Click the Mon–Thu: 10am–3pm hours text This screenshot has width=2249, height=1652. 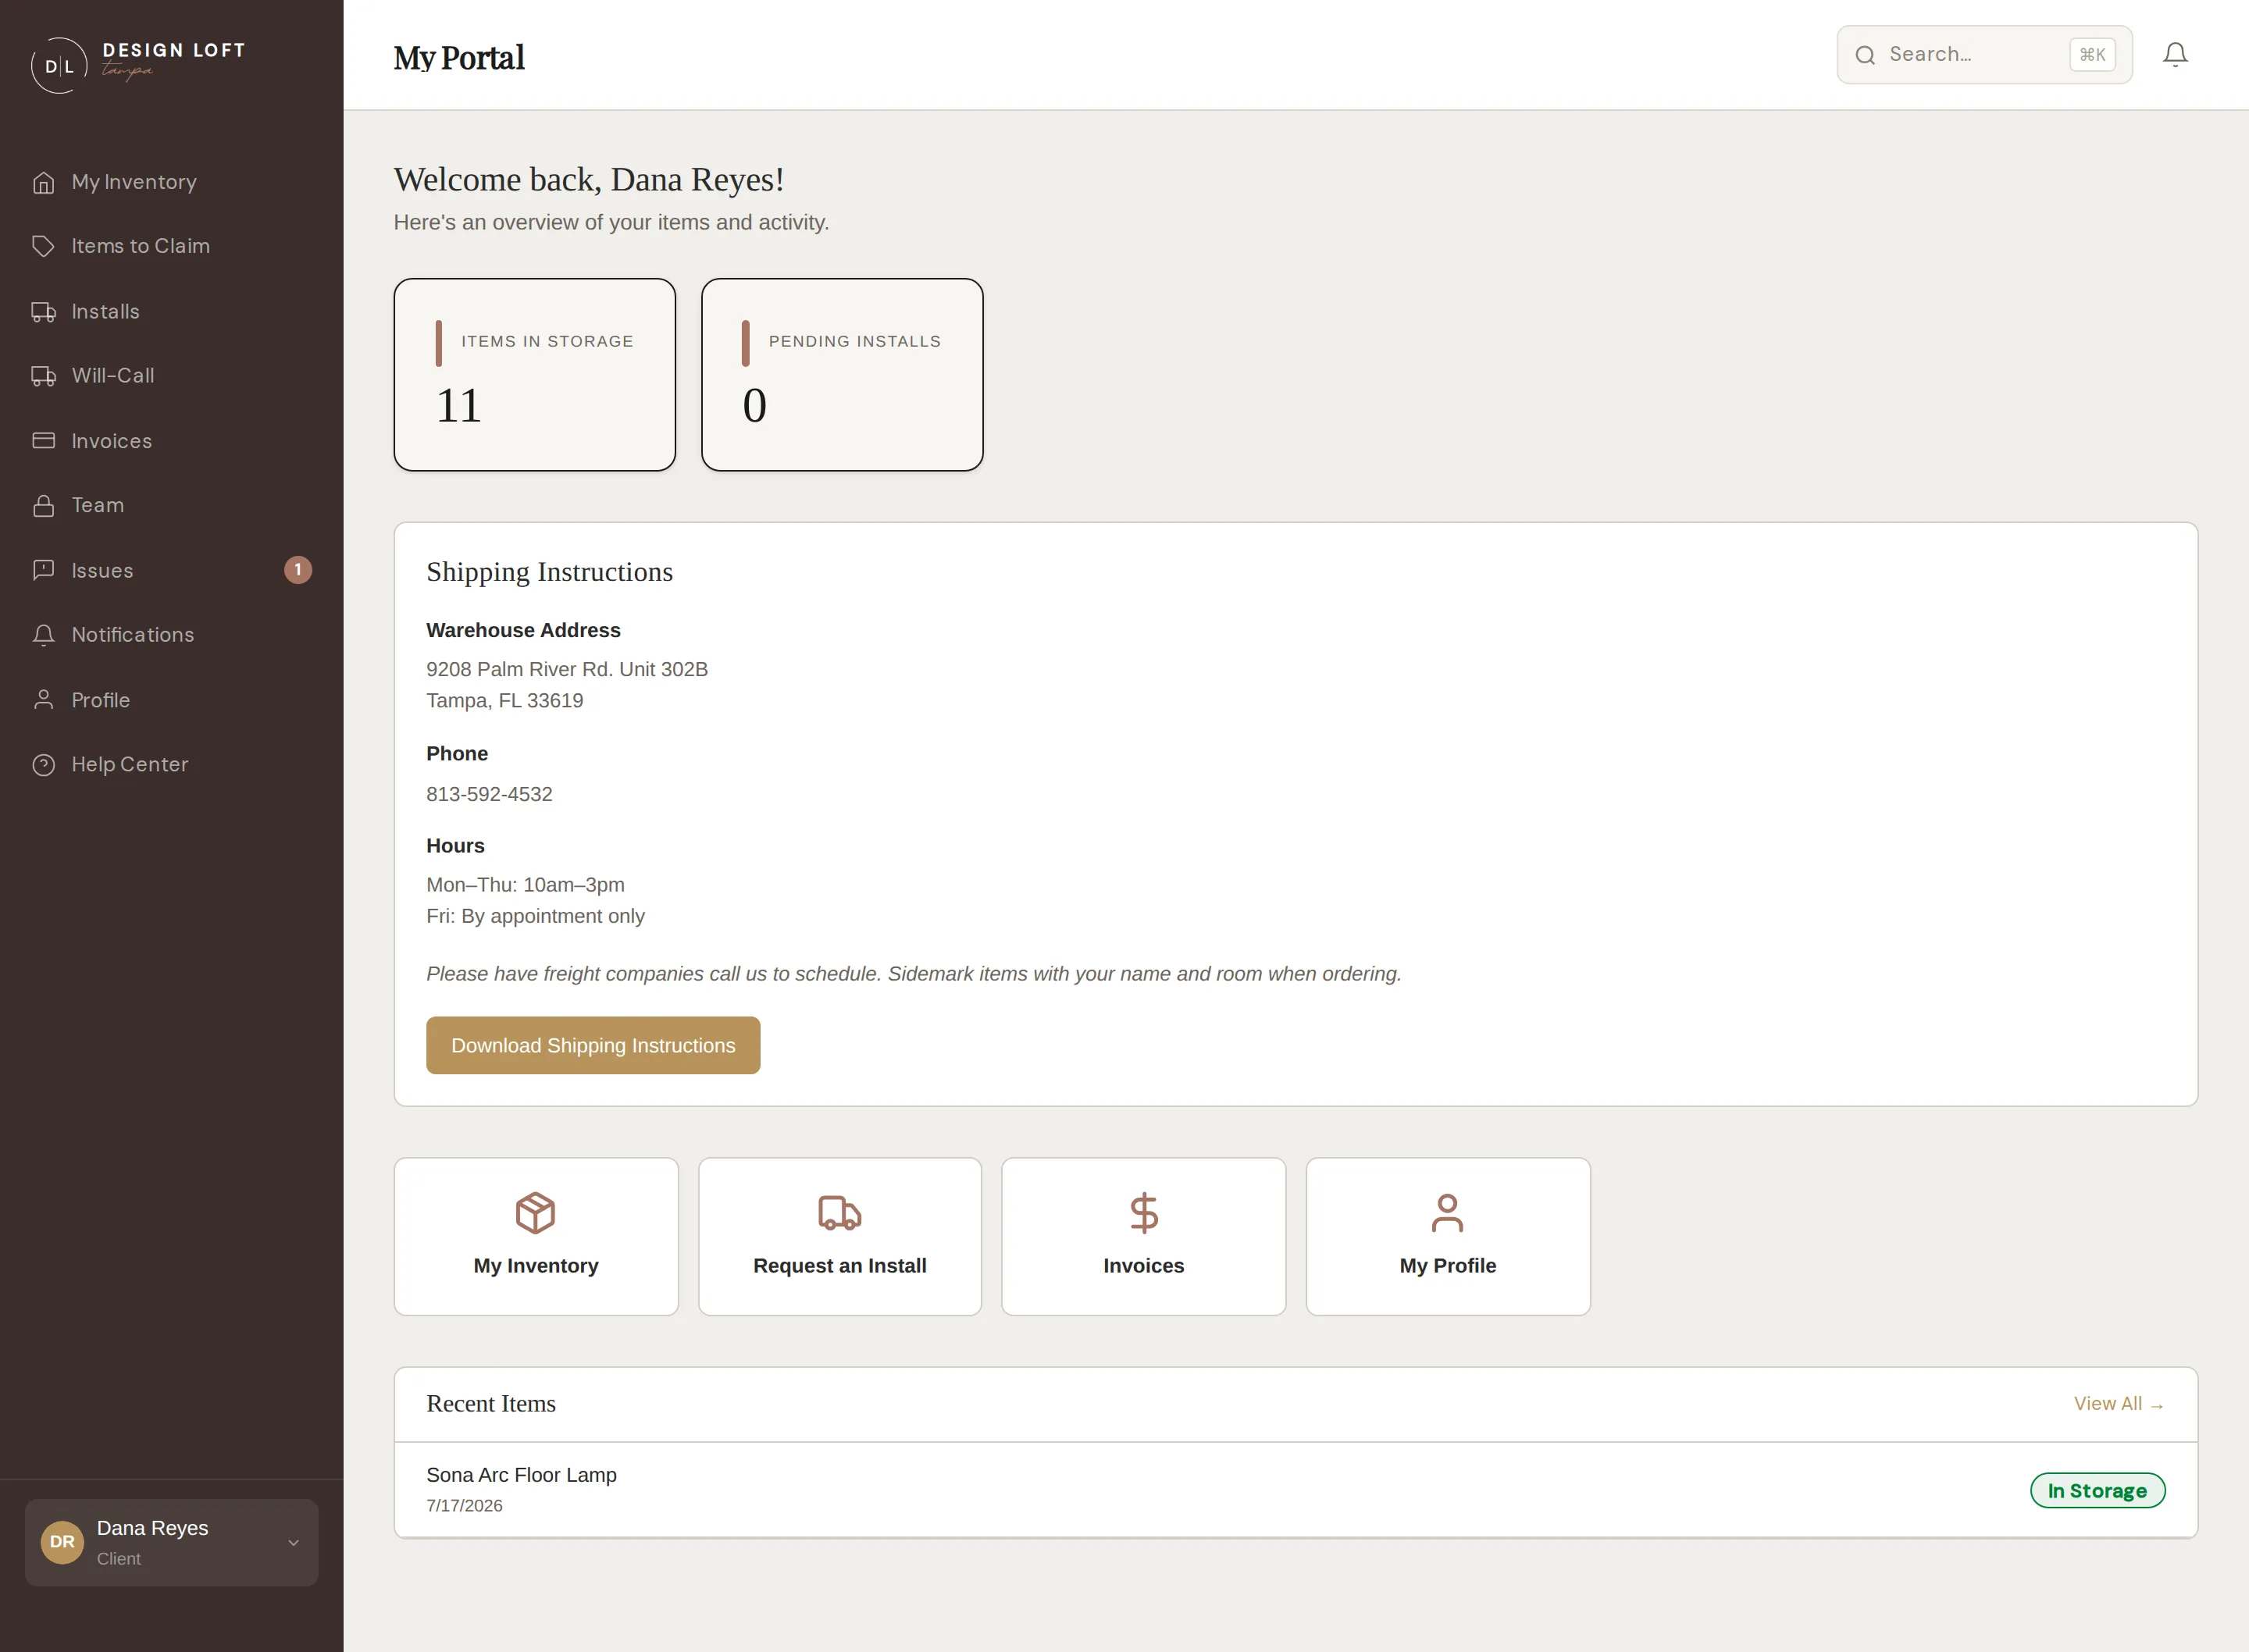[525, 885]
